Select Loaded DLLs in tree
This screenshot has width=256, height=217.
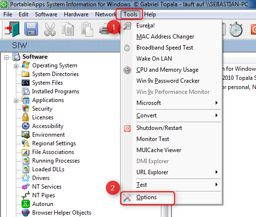pyautogui.click(x=48, y=169)
